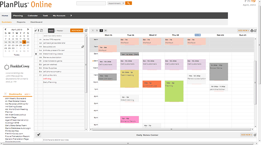Select the walk dog task

pyautogui.click(x=47, y=79)
